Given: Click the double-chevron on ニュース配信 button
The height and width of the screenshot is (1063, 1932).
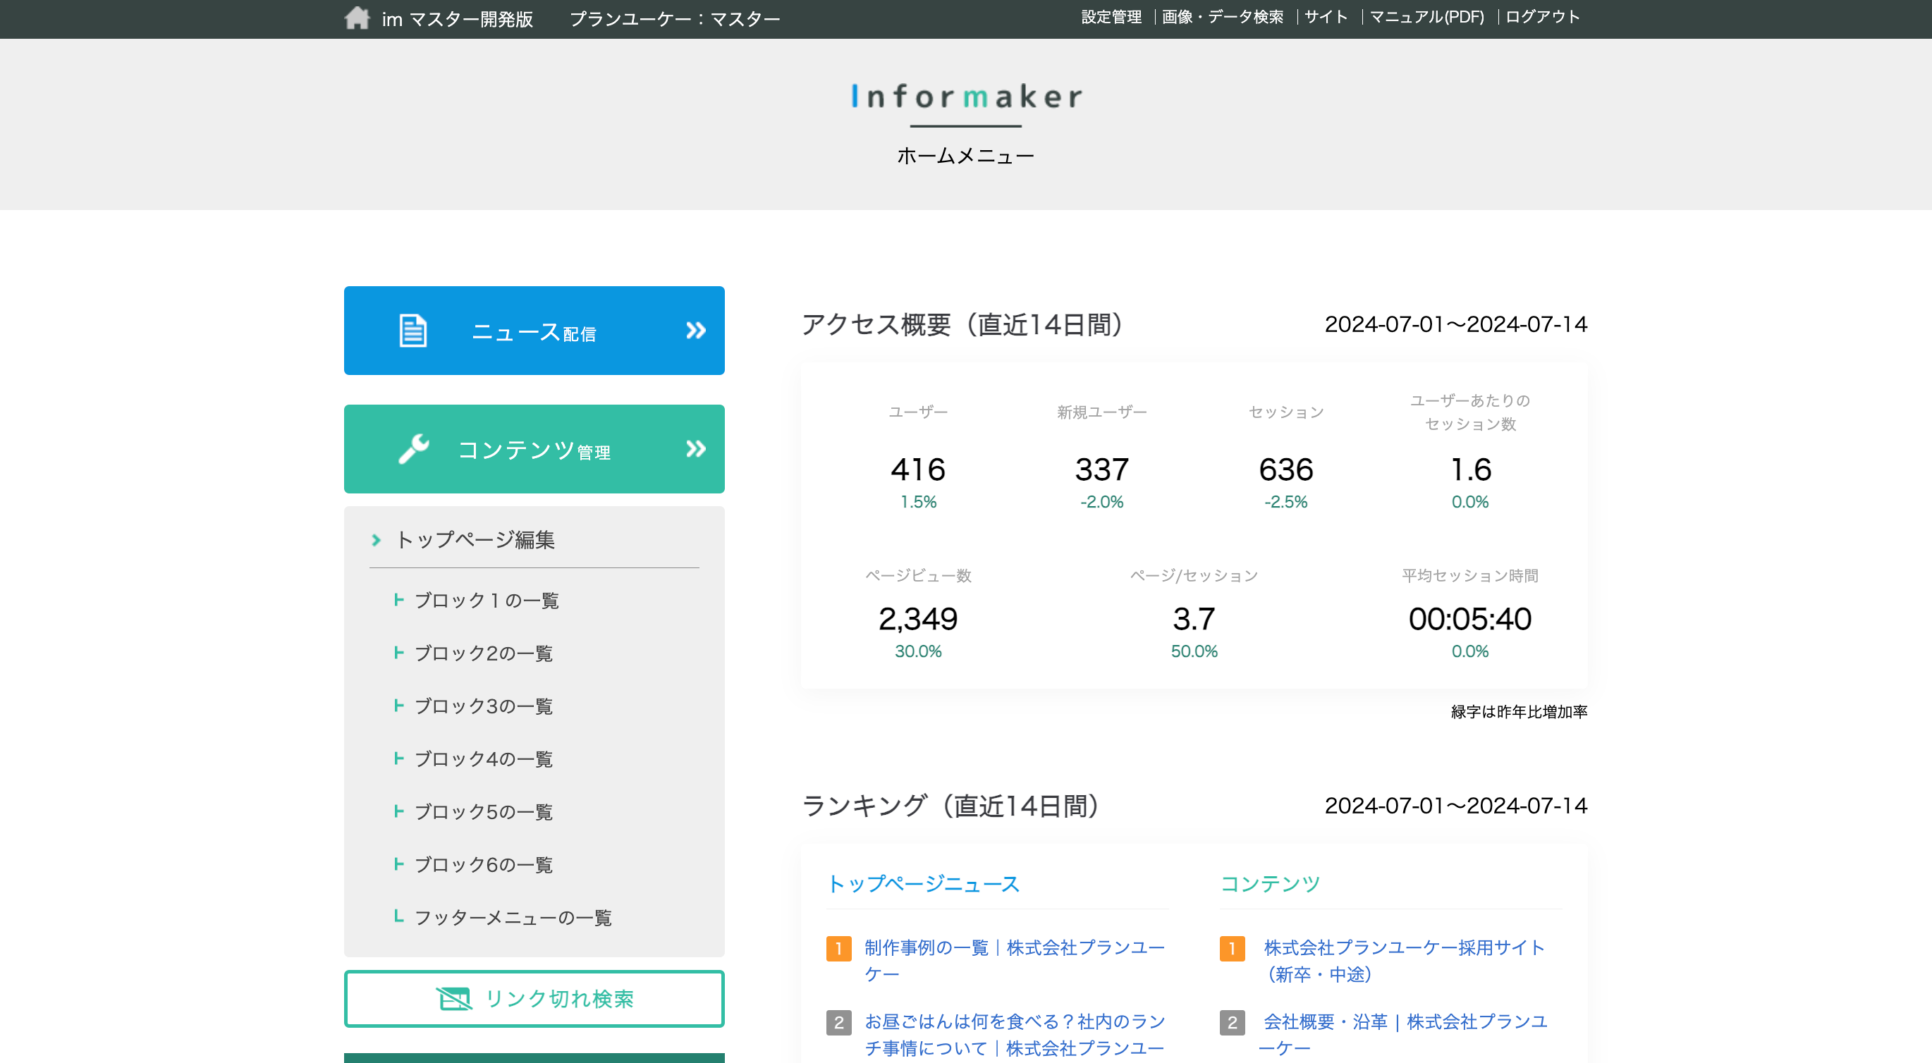Looking at the screenshot, I should (696, 331).
